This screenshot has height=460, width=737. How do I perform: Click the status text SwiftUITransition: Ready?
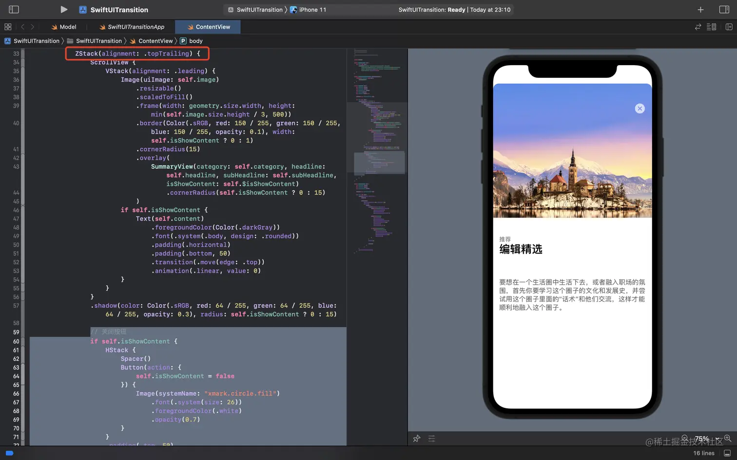pyautogui.click(x=432, y=10)
